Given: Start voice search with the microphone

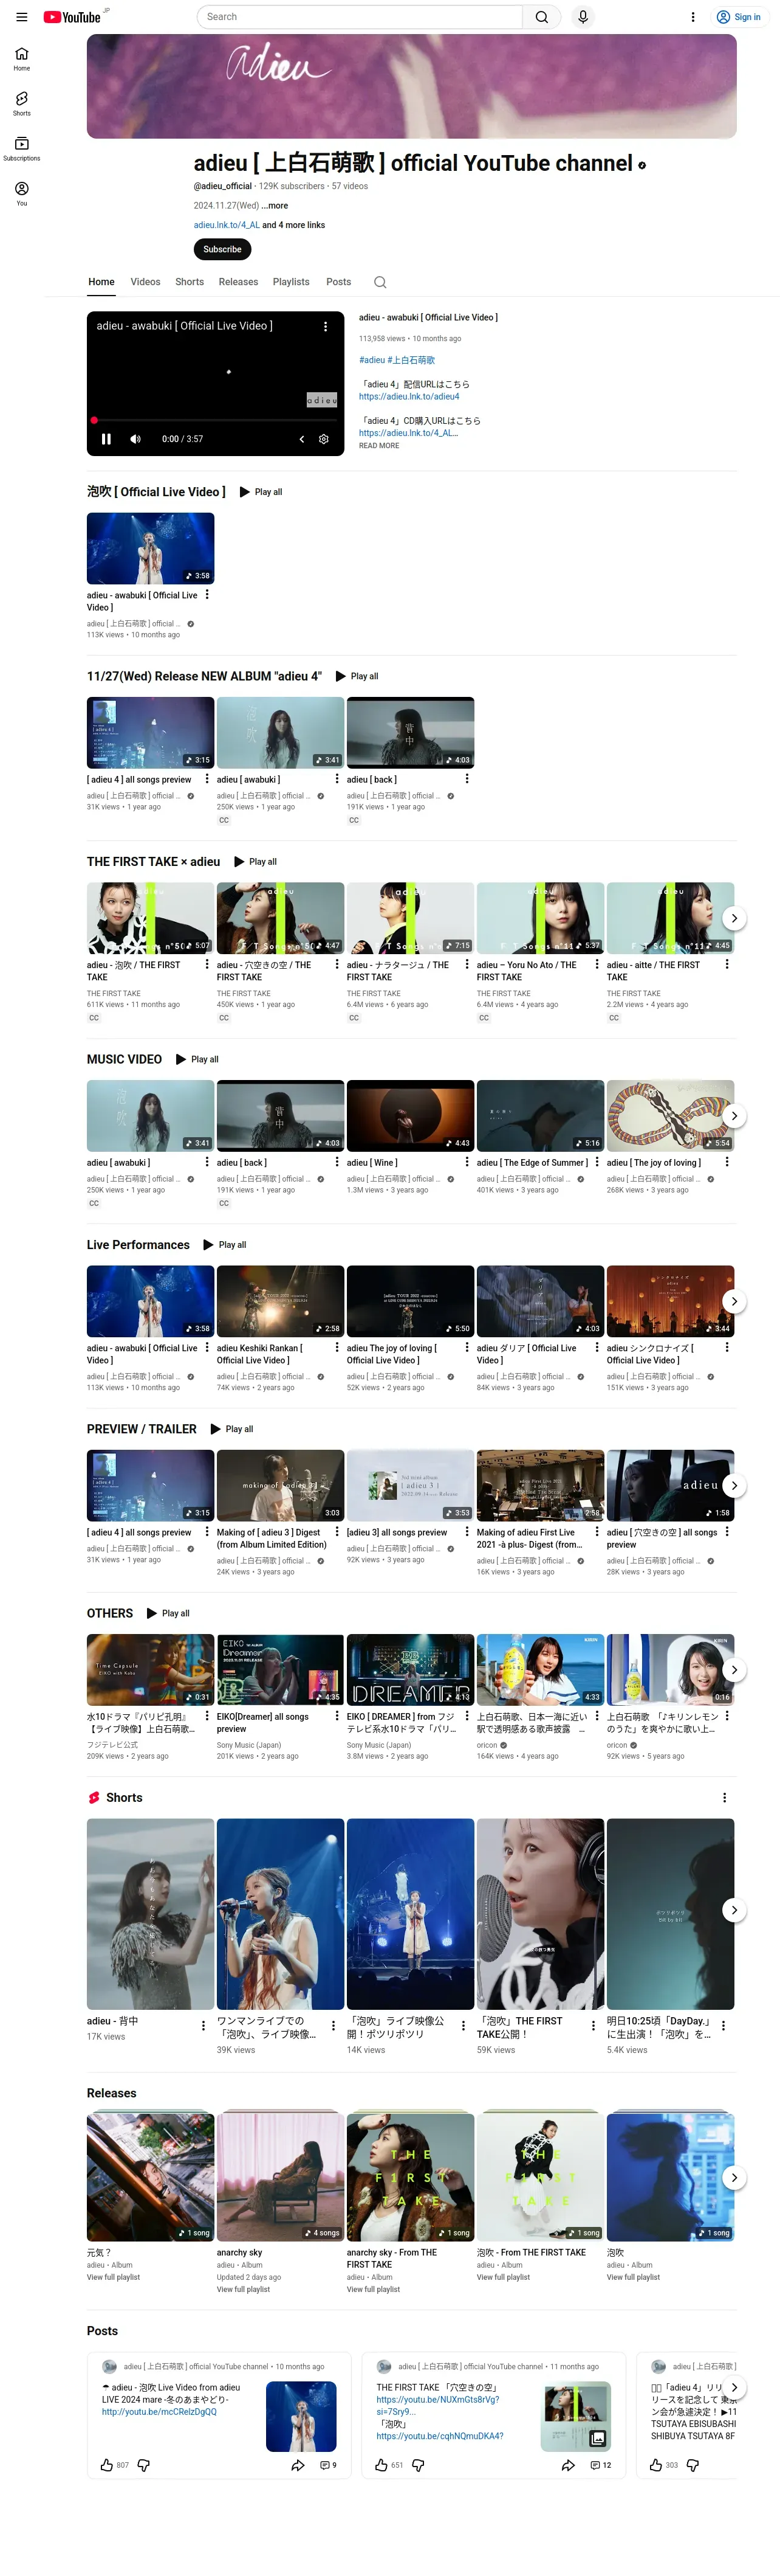Looking at the screenshot, I should [583, 17].
